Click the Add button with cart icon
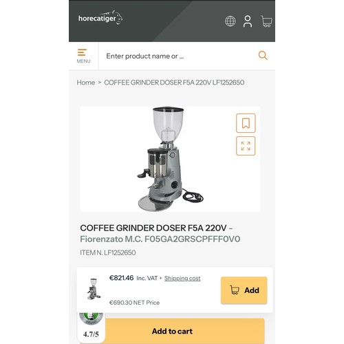 [x=244, y=290]
